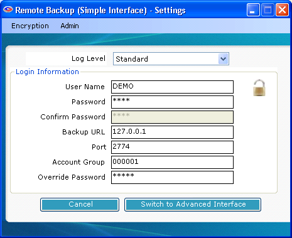The height and width of the screenshot is (238, 292).
Task: Click the Confirm Password label
Action: [x=73, y=117]
